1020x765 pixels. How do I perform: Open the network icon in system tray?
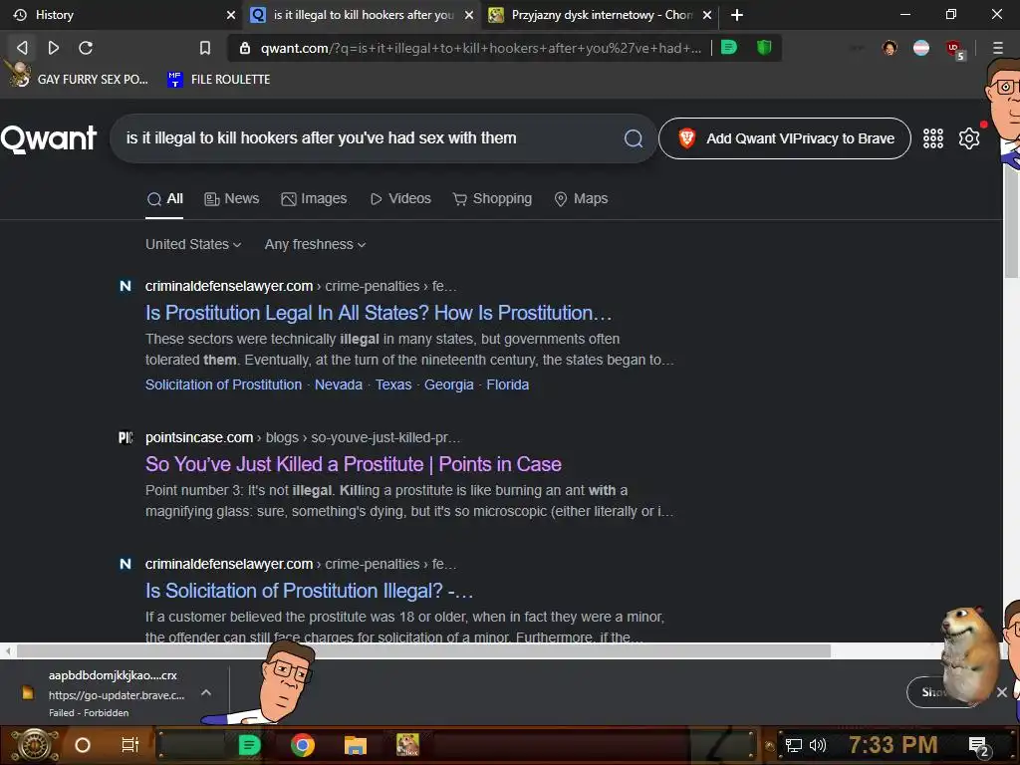coord(793,745)
